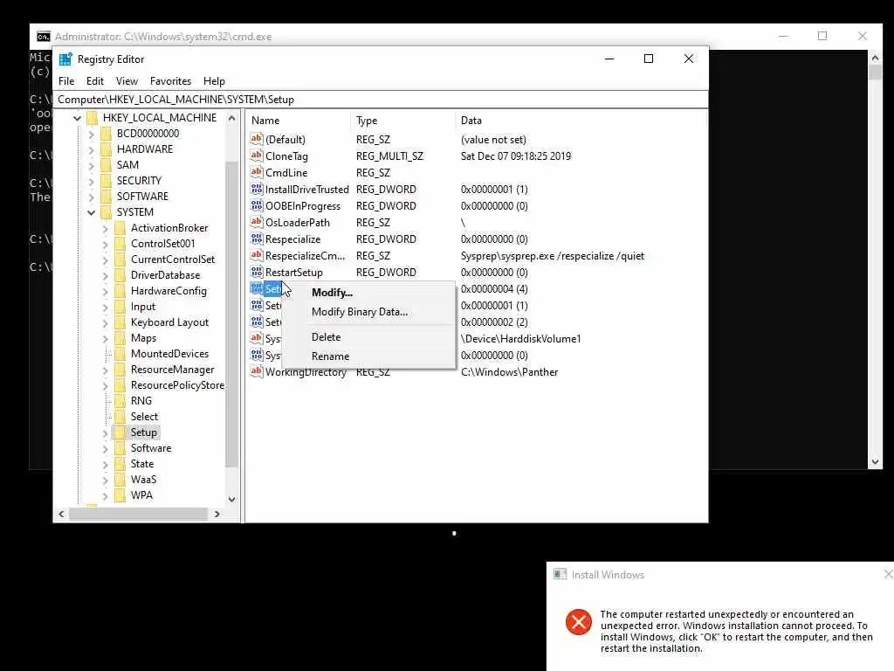Viewport: 894px width, 671px height.
Task: Click the SOFTWARE folder icon
Action: coord(106,197)
